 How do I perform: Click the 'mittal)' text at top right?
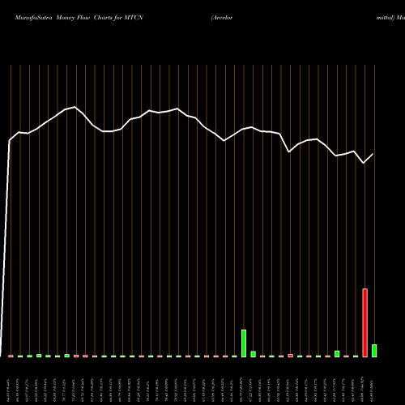(386, 18)
